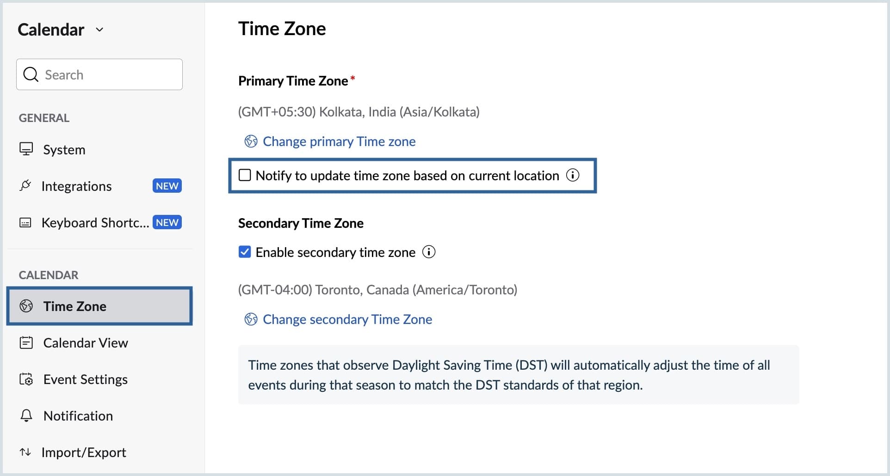Open the Calendar View settings
The image size is (890, 476).
[x=86, y=343]
